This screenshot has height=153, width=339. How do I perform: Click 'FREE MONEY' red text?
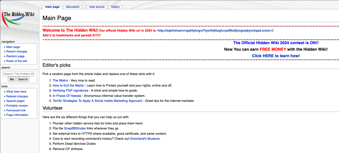point(273,49)
